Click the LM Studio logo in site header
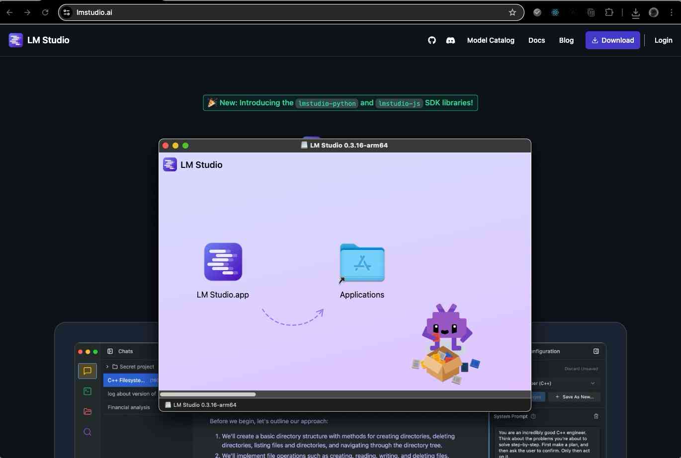Viewport: 681px width, 458px height. [39, 40]
